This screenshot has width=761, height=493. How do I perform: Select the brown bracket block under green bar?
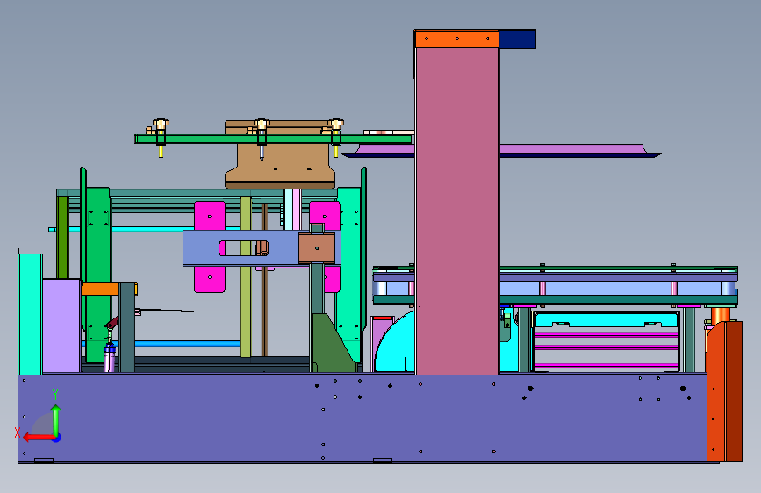tap(280, 168)
